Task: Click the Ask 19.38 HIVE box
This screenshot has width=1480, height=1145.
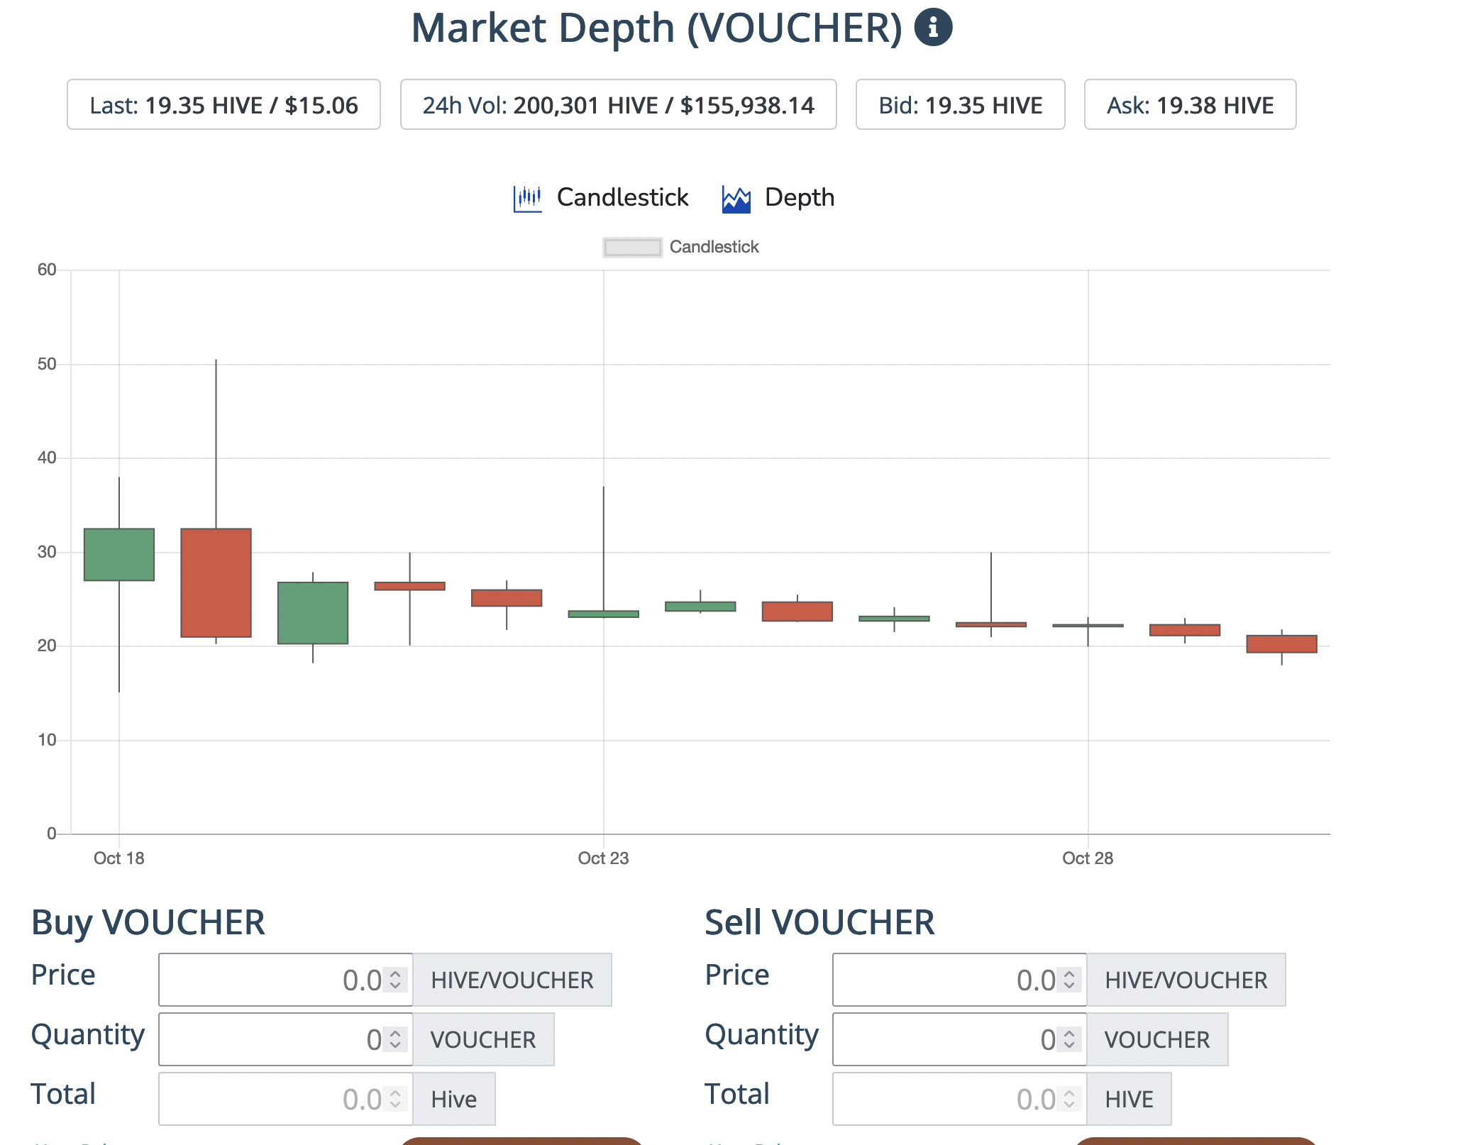Action: (1190, 104)
